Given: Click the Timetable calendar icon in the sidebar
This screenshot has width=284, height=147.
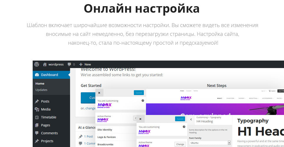Looking at the screenshot, I should click(x=37, y=117).
